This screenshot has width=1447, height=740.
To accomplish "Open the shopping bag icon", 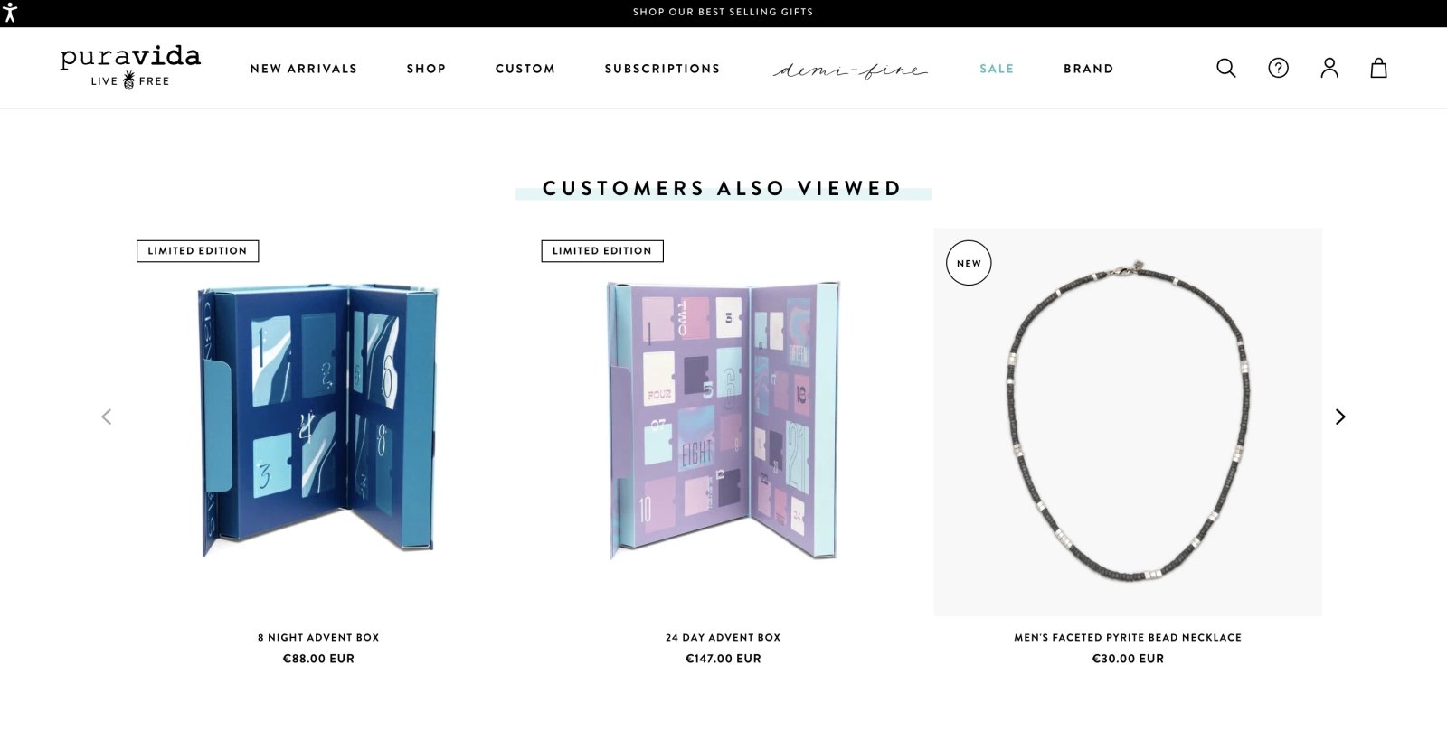I will point(1378,68).
